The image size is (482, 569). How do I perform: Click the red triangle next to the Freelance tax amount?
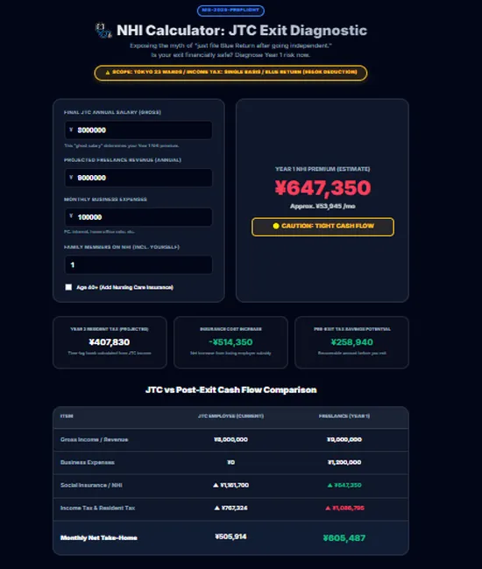[x=328, y=508]
